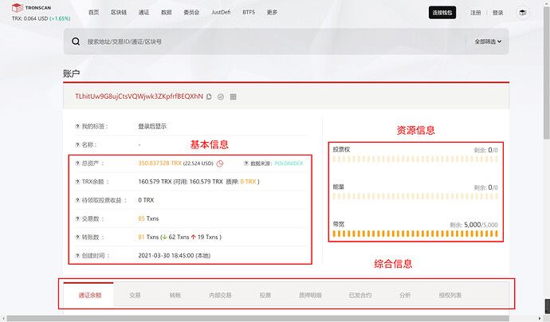Image resolution: width=550 pixels, height=322 pixels.
Task: Click the help icon next to 名称
Action: pos(77,144)
